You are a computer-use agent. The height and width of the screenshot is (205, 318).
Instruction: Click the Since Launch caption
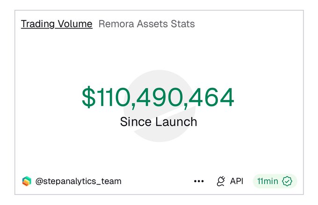(x=158, y=122)
